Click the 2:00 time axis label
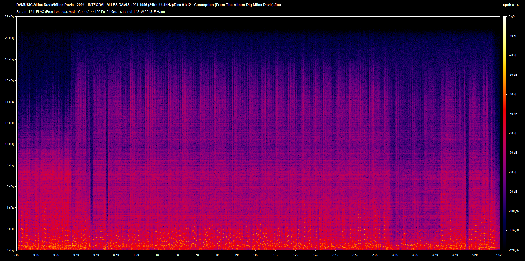Screen dimensions: 525x261 point(255,255)
